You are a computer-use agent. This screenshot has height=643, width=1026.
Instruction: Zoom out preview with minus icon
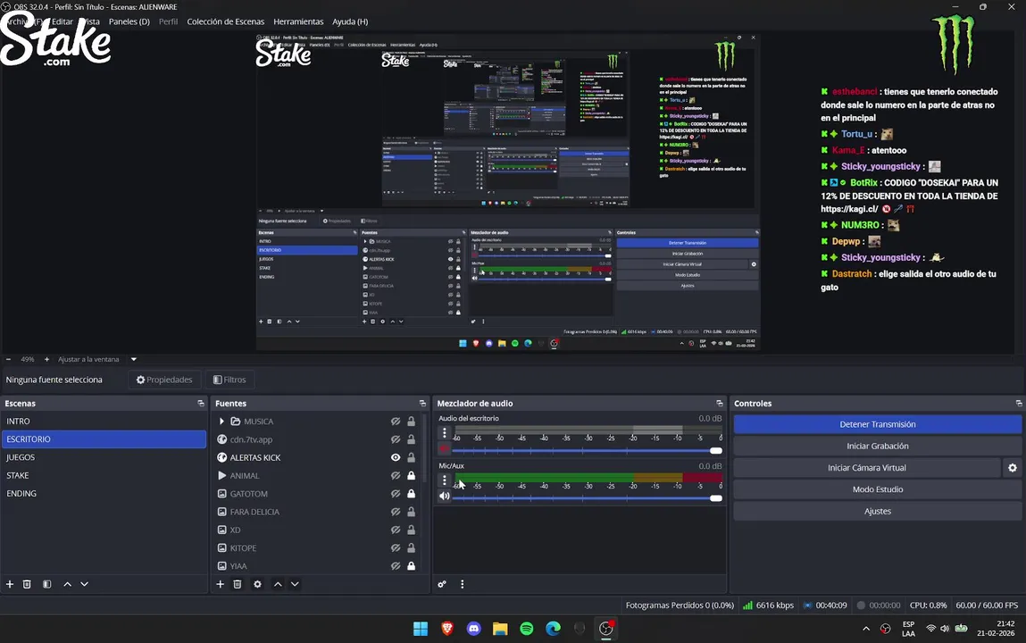[9, 359]
